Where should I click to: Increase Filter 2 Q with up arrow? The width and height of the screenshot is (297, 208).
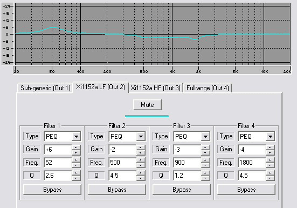pyautogui.click(x=141, y=173)
